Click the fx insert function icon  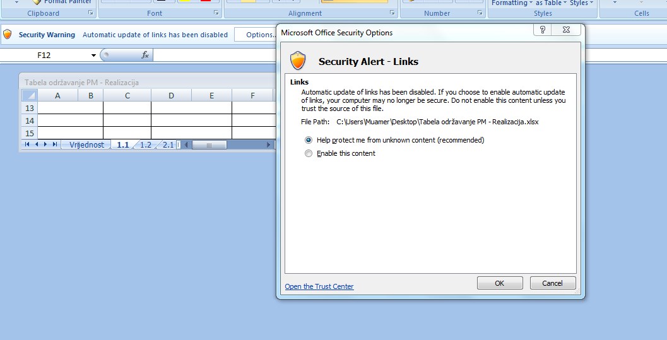(x=145, y=55)
